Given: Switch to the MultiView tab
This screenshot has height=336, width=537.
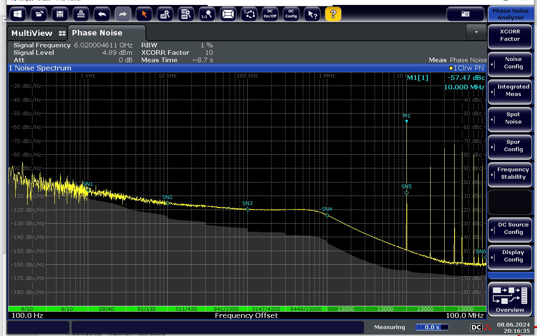Looking at the screenshot, I should coord(38,33).
